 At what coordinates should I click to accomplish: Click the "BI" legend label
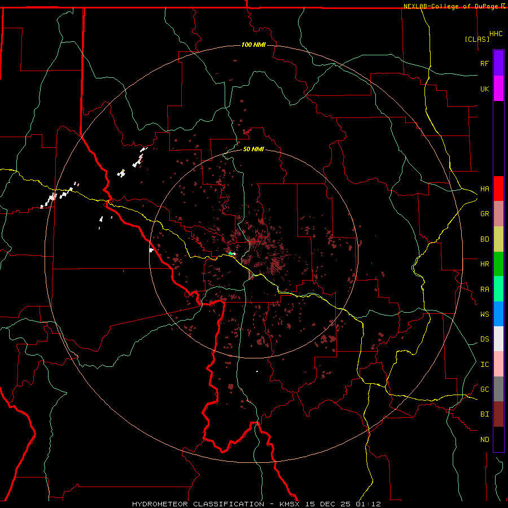point(484,414)
